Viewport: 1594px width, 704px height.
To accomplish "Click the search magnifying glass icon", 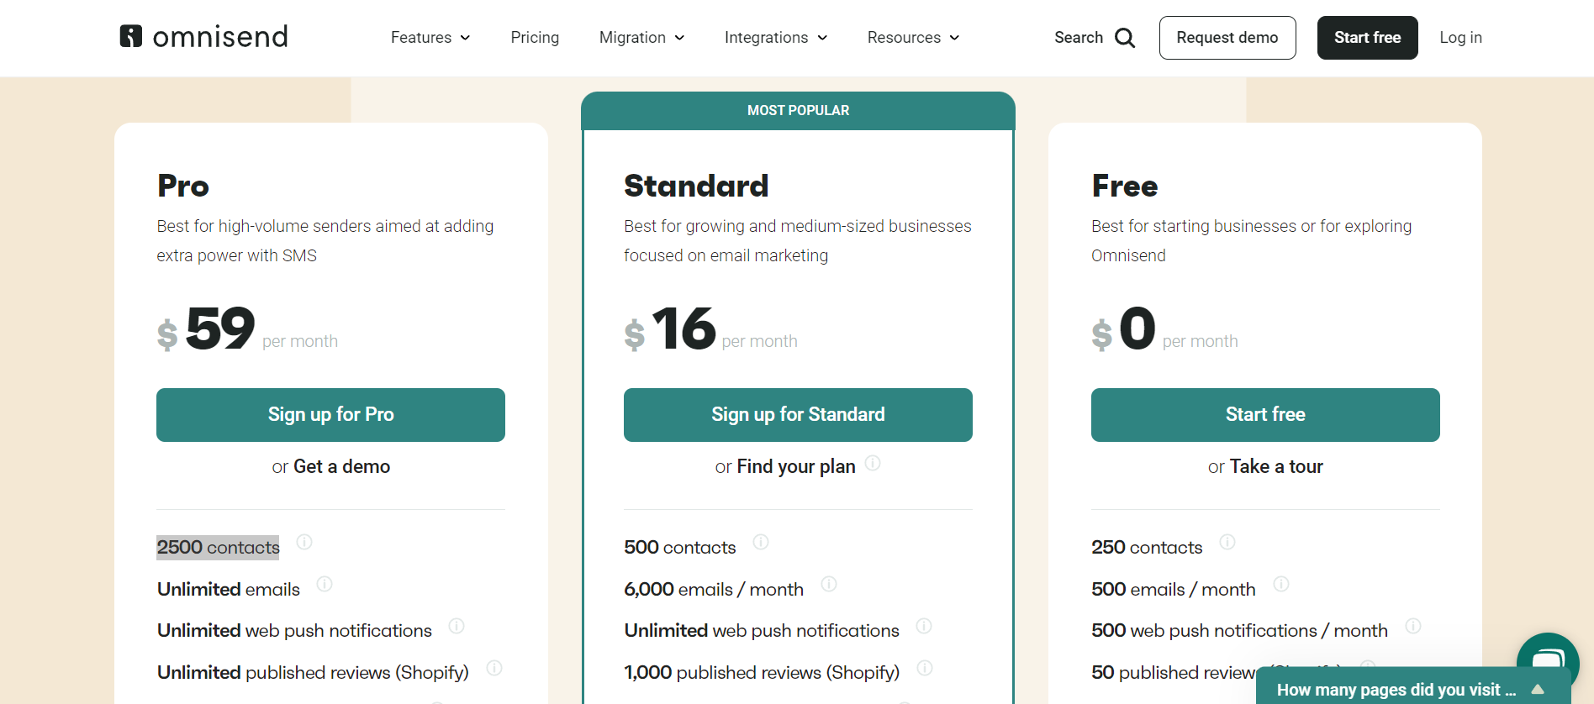I will tap(1125, 37).
